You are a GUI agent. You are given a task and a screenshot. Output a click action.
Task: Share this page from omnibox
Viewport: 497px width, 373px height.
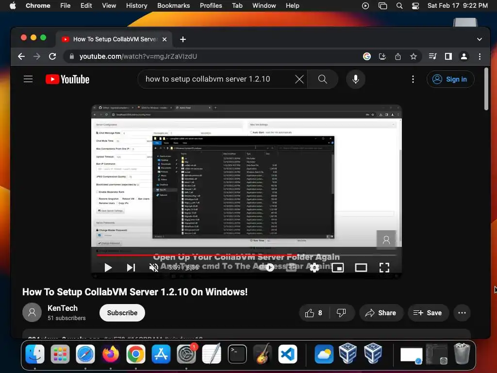click(398, 56)
